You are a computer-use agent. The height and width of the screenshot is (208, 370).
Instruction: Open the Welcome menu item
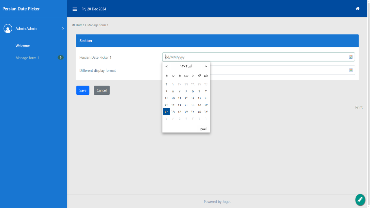pyautogui.click(x=23, y=46)
